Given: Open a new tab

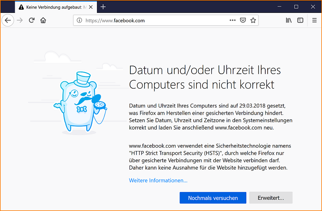Looking at the screenshot, I should [x=103, y=7].
